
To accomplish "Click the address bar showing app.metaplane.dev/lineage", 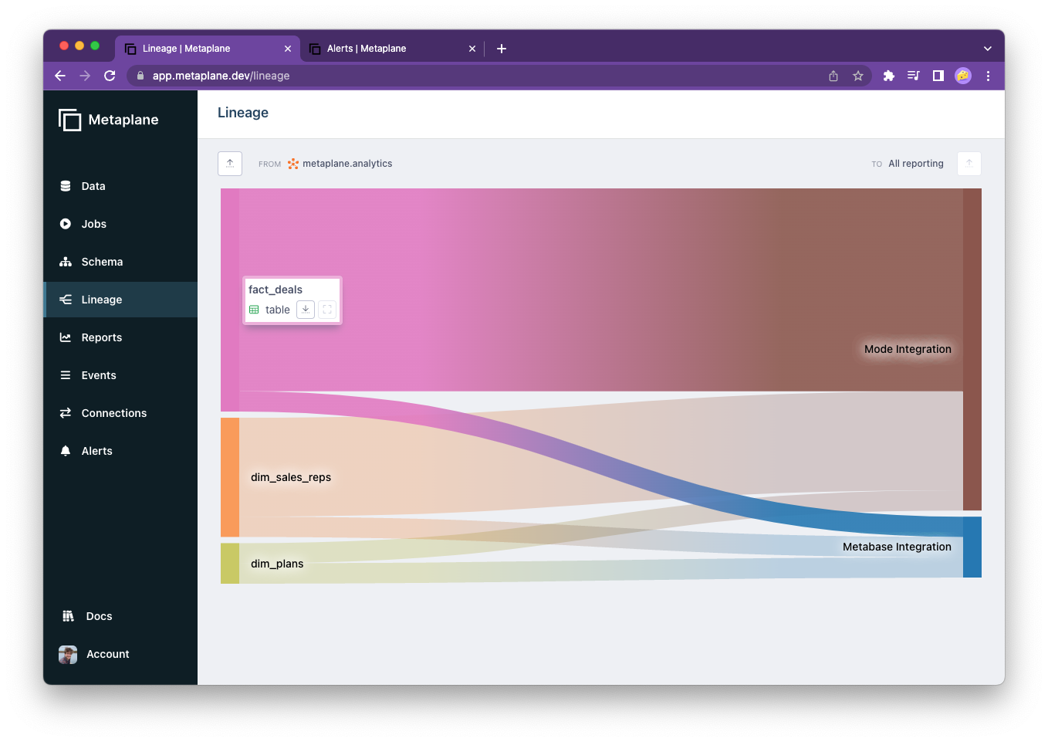I will click(x=221, y=76).
